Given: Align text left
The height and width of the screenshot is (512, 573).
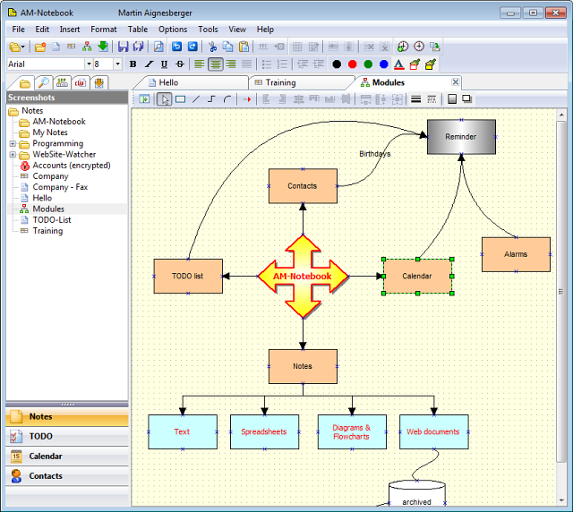Looking at the screenshot, I should [199, 64].
